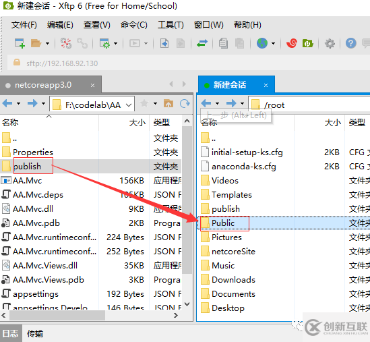Select AA.Mvc.dll in local pane
This screenshot has height=342, width=370.
[33, 209]
